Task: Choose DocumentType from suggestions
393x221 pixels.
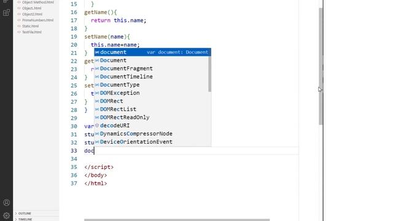Action: 151,85
